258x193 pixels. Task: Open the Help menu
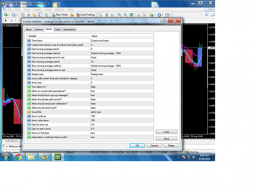[71, 9]
